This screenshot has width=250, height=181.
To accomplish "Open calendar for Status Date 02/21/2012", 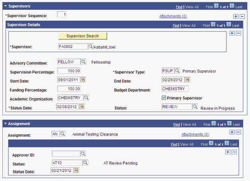I will (77, 171).
